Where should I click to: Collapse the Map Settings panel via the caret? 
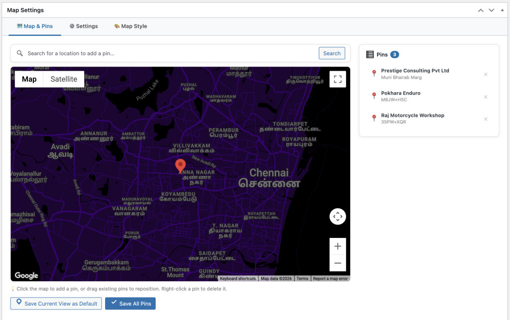pyautogui.click(x=502, y=9)
